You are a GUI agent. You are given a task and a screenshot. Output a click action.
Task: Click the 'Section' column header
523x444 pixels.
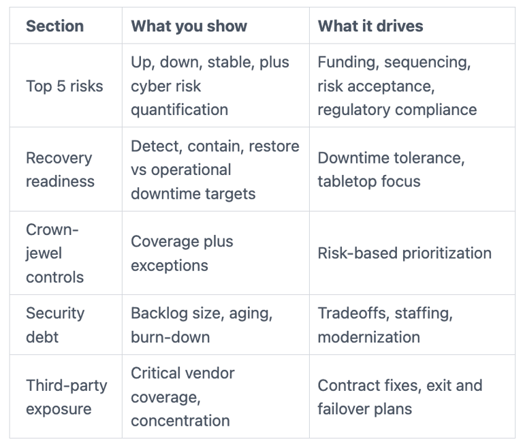point(54,26)
